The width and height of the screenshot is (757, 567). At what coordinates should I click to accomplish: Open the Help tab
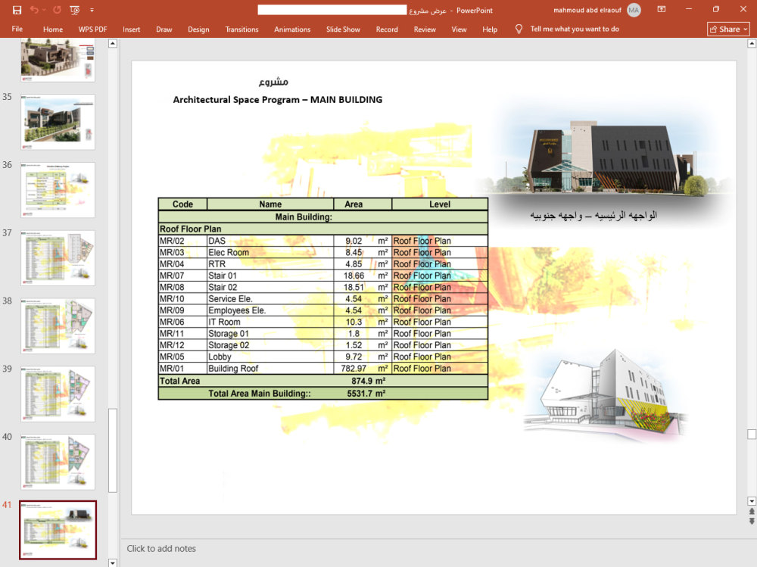(x=490, y=29)
